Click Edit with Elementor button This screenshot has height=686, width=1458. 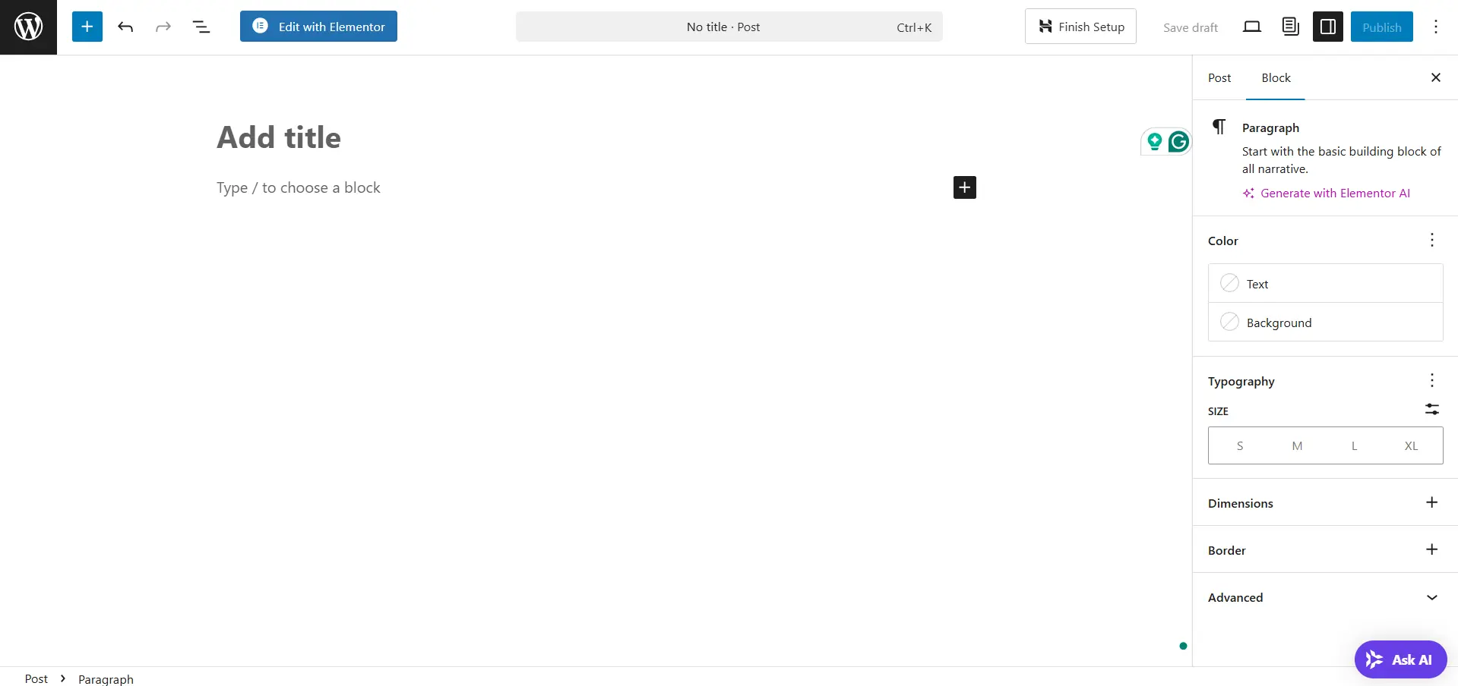318,27
